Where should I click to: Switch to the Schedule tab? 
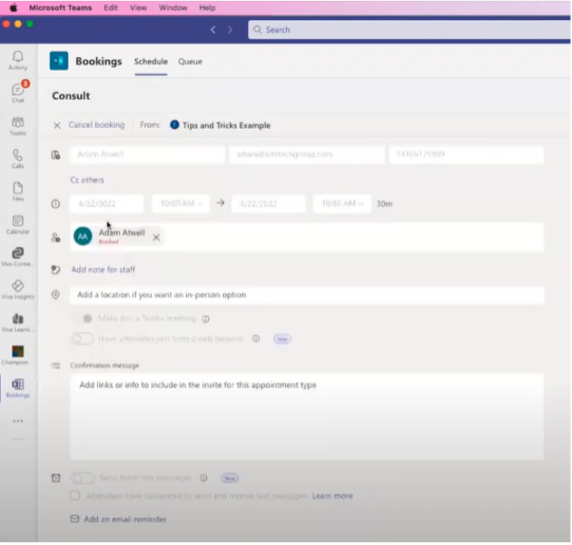pyautogui.click(x=151, y=62)
